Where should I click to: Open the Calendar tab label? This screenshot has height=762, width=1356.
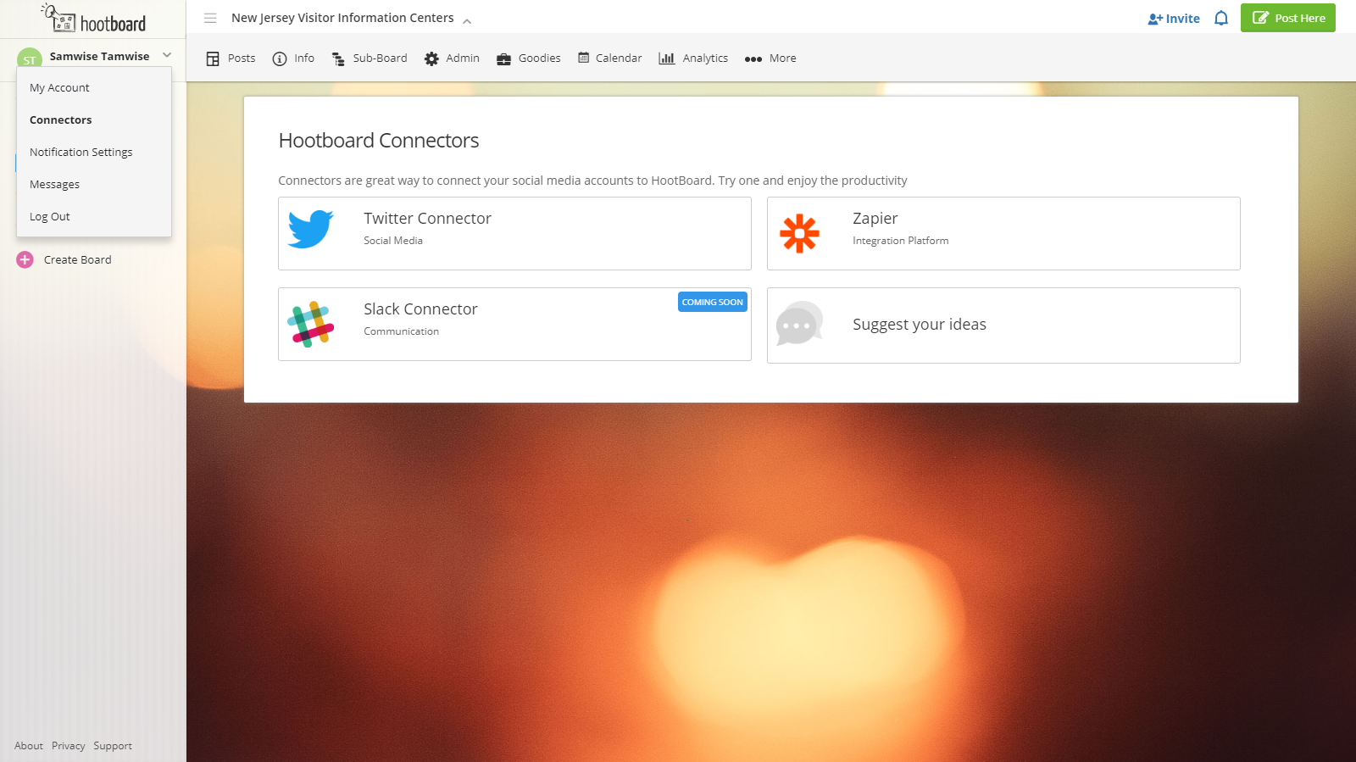click(619, 58)
